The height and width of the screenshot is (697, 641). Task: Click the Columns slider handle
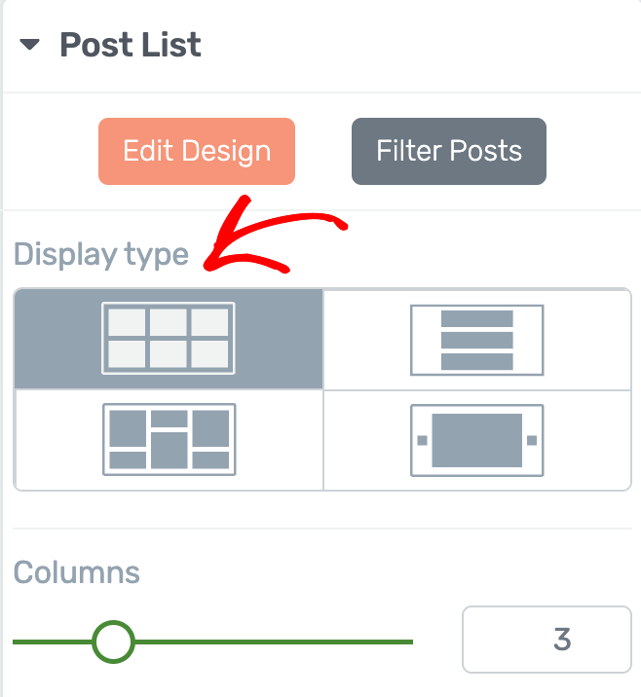coord(113,642)
